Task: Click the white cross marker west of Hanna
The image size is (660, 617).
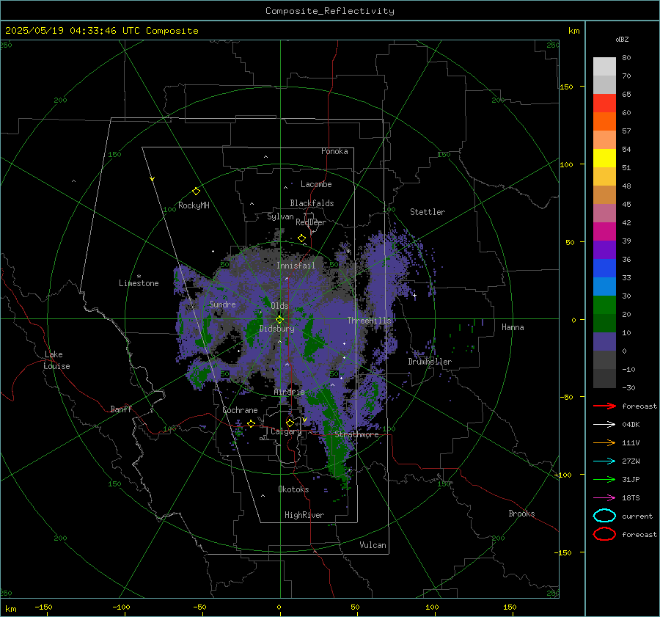Action: [414, 295]
